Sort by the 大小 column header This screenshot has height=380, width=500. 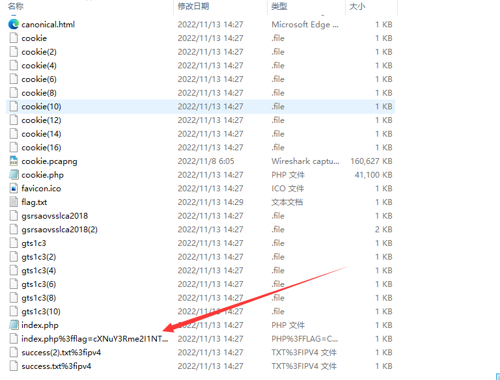(357, 6)
